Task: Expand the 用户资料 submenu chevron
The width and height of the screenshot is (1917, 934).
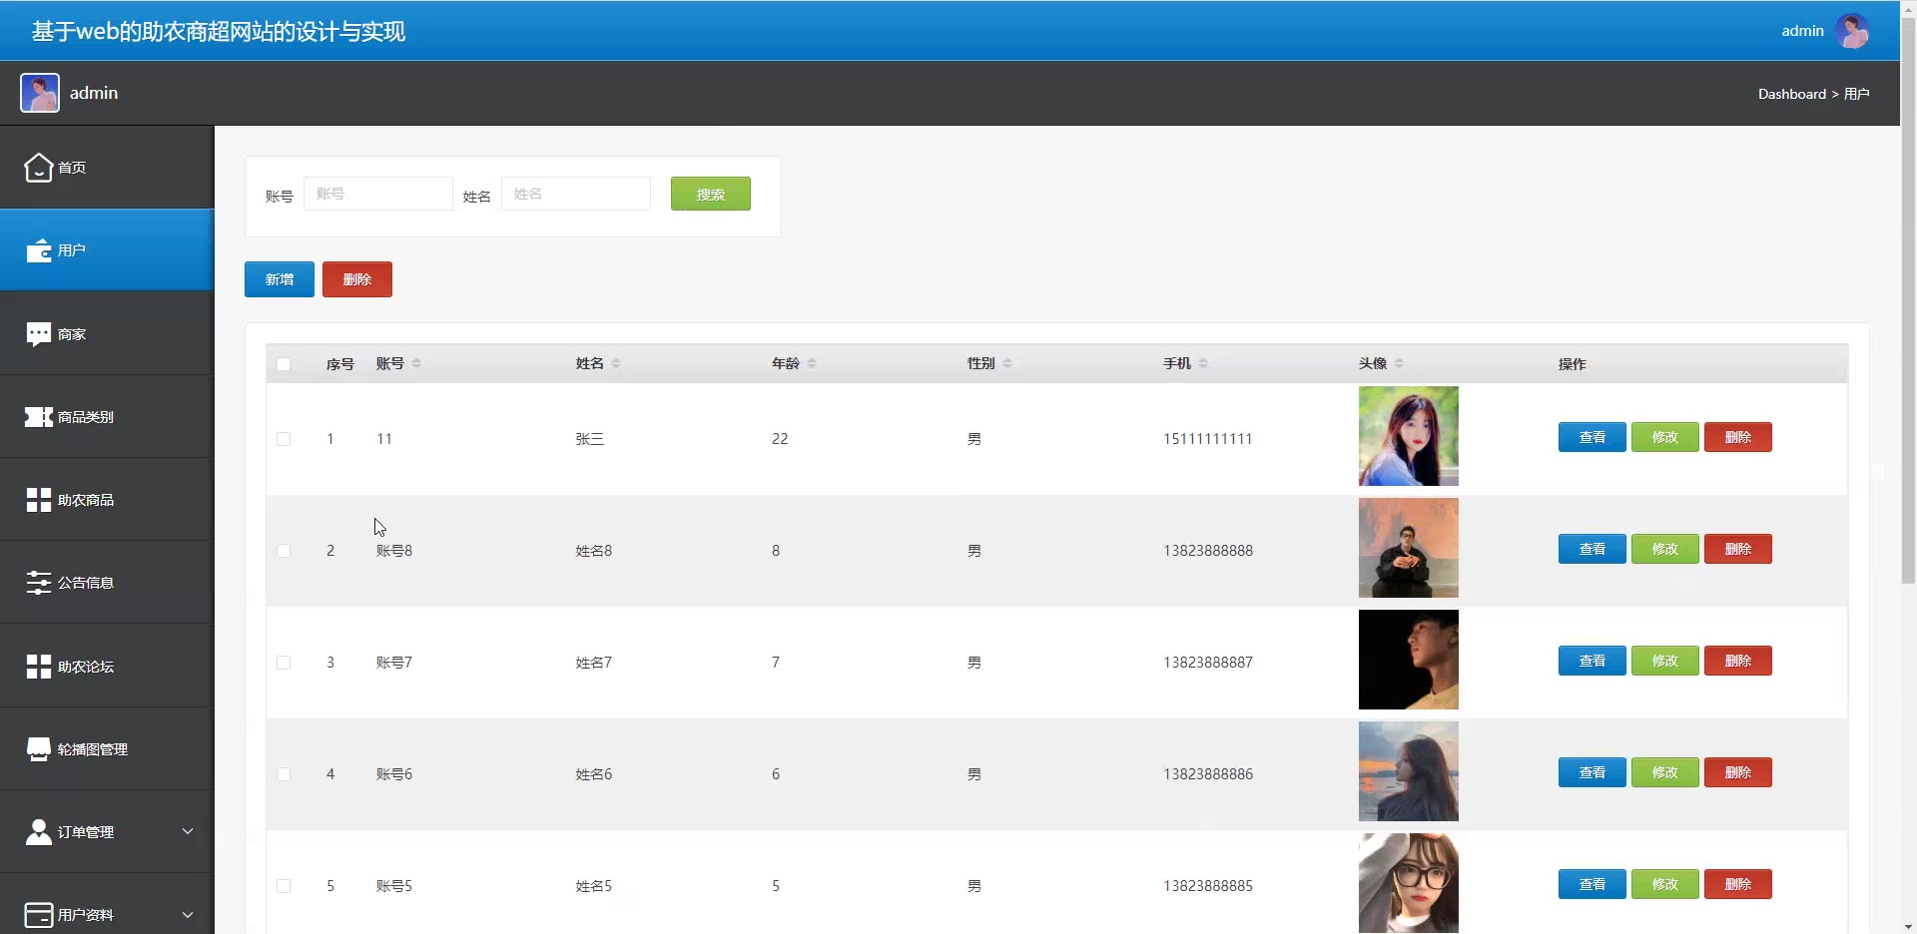Action: tap(187, 914)
